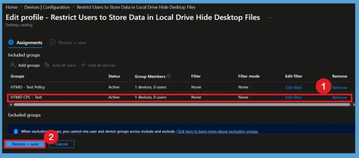Click the Review + save button
The height and width of the screenshot is (158, 359).
tap(25, 144)
